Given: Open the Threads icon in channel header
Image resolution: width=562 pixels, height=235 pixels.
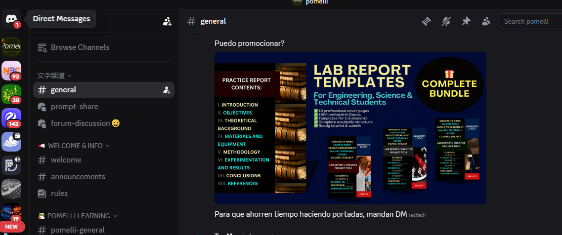Looking at the screenshot, I should pyautogui.click(x=427, y=21).
